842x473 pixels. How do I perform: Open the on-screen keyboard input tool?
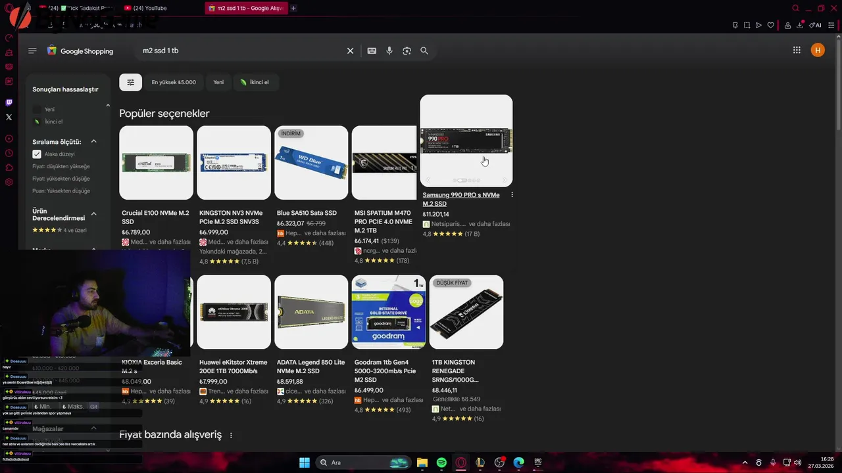coord(372,51)
